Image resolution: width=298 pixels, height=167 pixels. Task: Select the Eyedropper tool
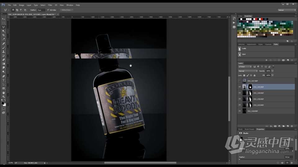3,39
